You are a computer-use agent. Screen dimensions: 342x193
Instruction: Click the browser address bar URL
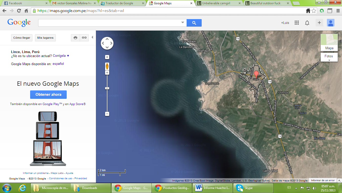point(80,11)
